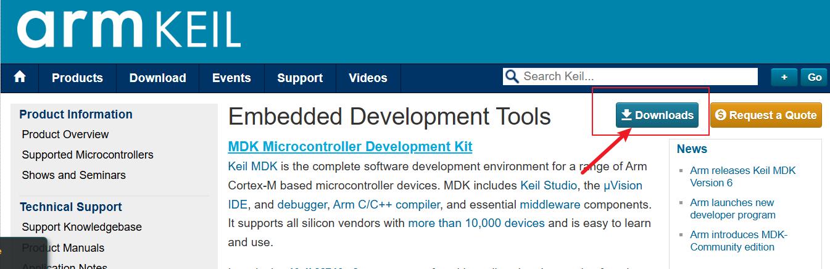Follow the middleware link
The height and width of the screenshot is (269, 830).
pyautogui.click(x=550, y=204)
